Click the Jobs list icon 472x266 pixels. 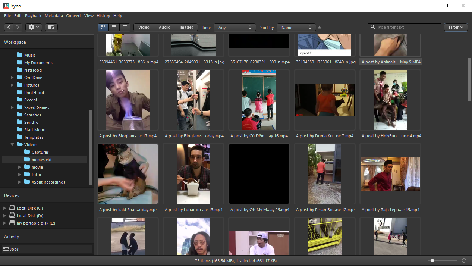click(6, 249)
